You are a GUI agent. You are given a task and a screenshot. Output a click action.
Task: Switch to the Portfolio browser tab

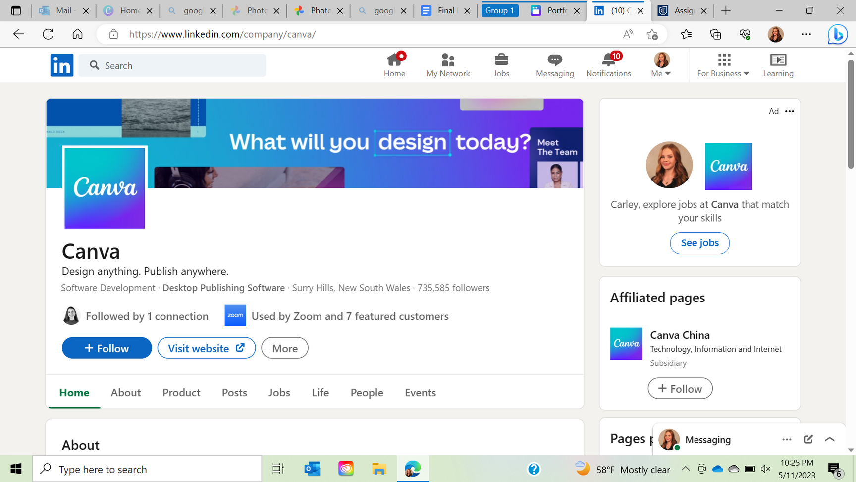[556, 10]
